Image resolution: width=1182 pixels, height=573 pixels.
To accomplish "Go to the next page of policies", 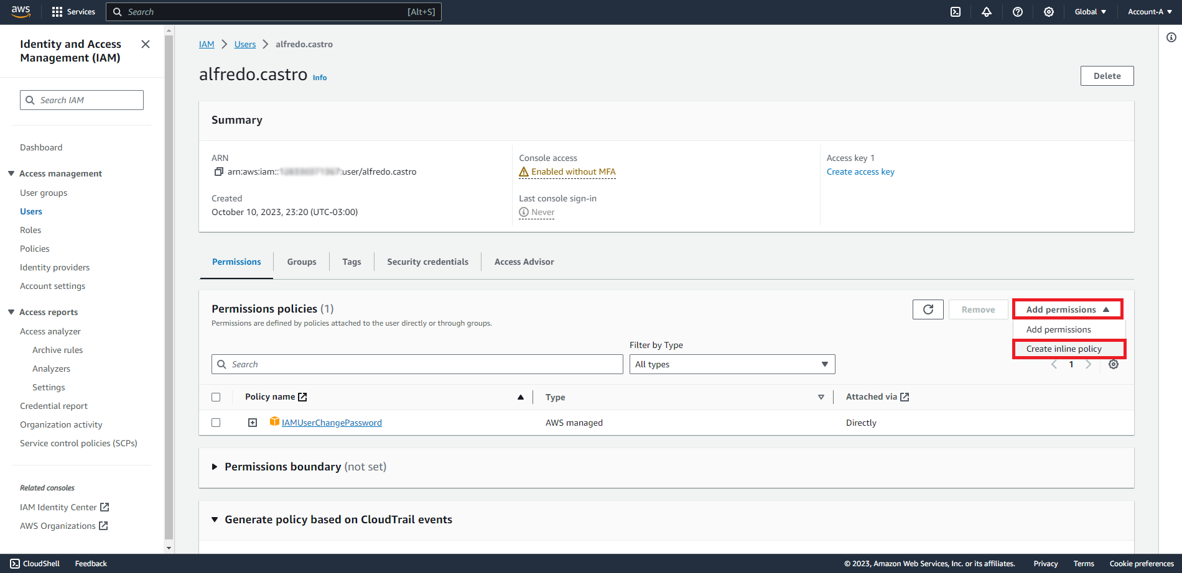I will click(1088, 364).
